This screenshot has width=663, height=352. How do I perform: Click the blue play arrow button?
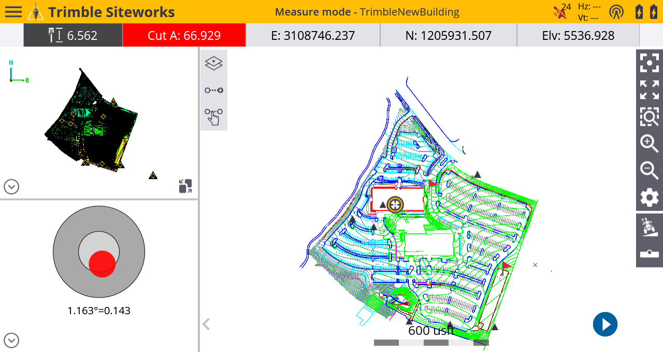click(605, 325)
